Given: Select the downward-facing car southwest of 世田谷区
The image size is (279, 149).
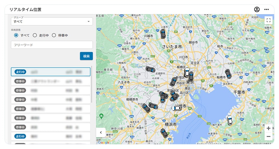Looking at the screenshot, I should 163,98.
